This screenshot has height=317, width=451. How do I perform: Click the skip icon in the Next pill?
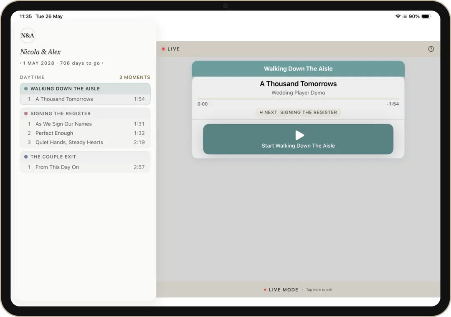(x=261, y=112)
